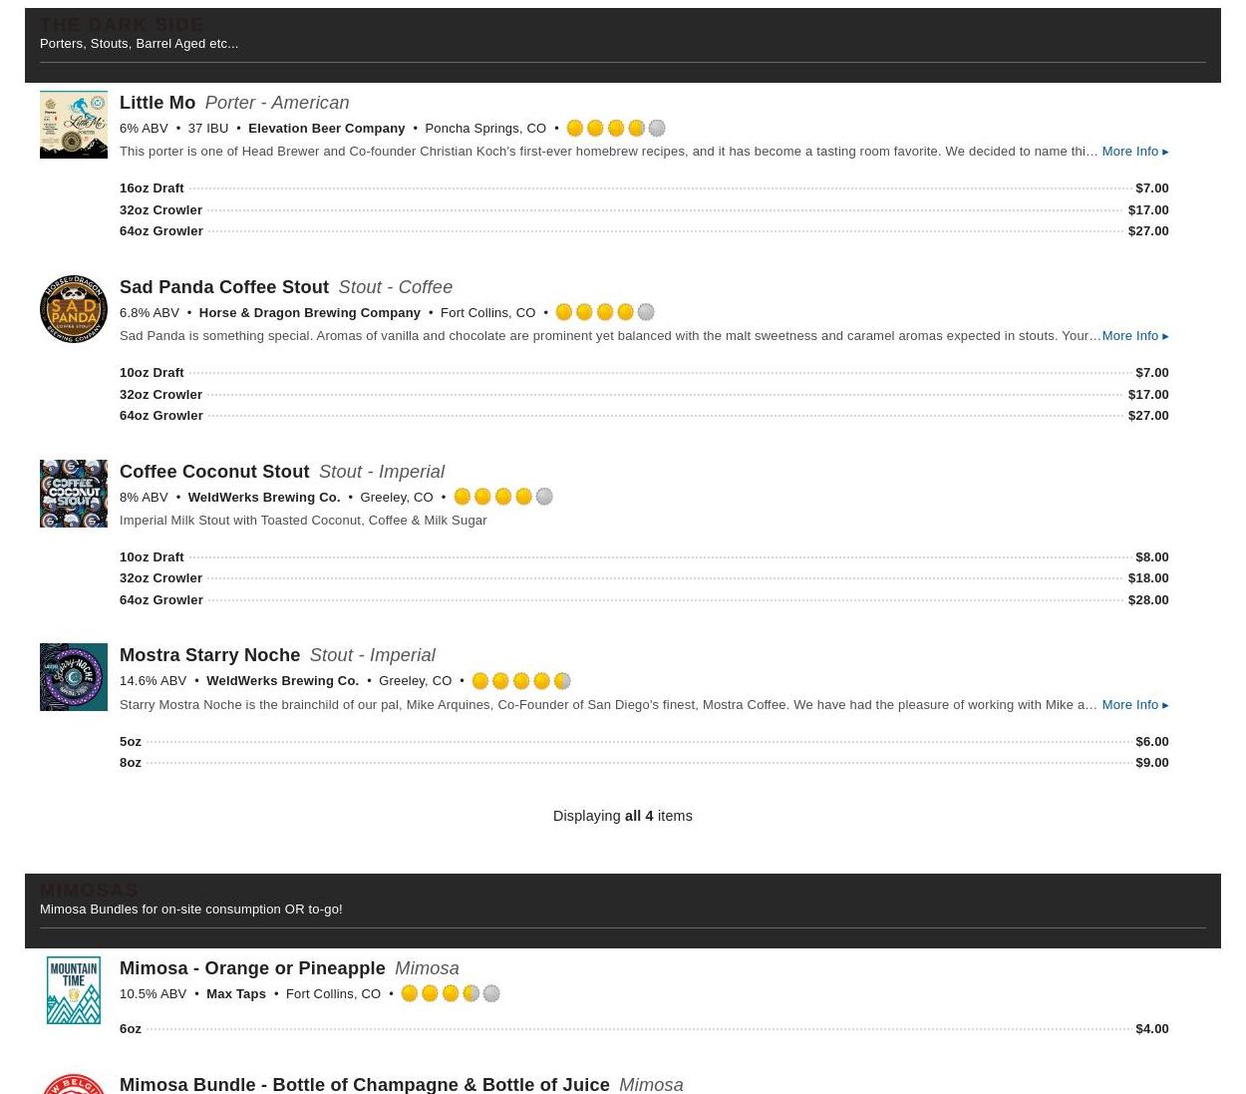Image resolution: width=1246 pixels, height=1094 pixels.
Task: Click the Little Mo beer logo
Action: point(73,125)
